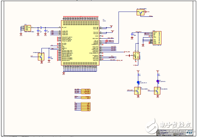Click the transistor box at the top right

[140, 12]
